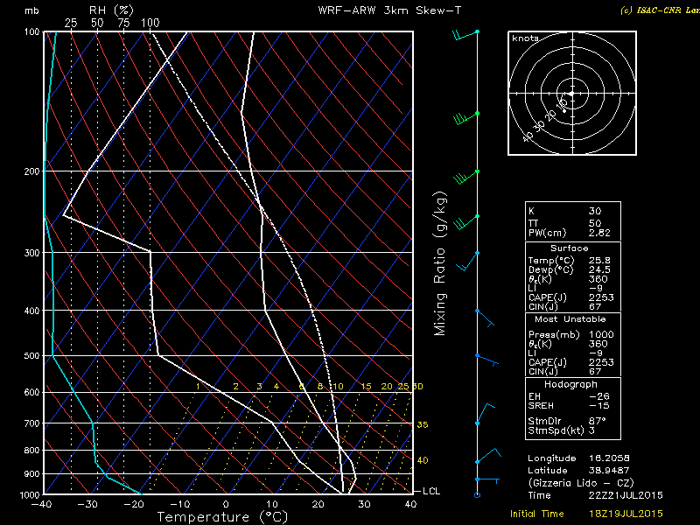Screen dimensions: 700x525
Task: Click the Most Unstable section header
Action: (570, 319)
